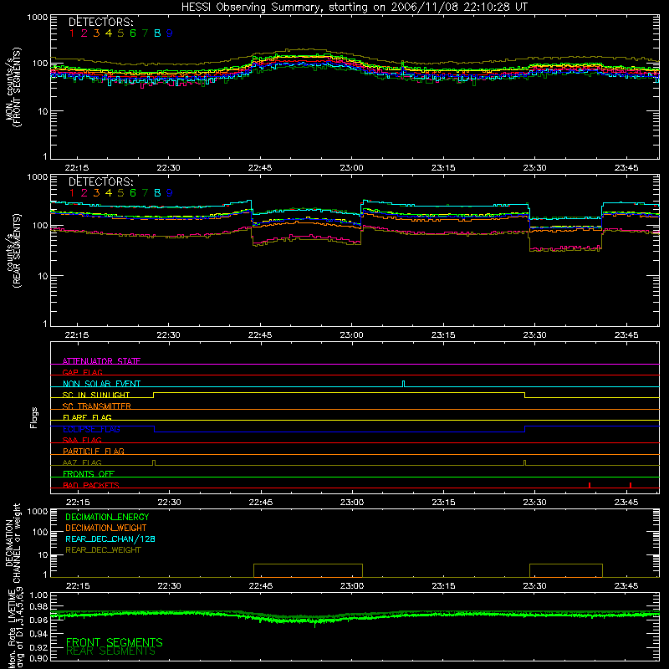This screenshot has width=669, height=669.
Task: Click the BAD_PACKETS flag label
Action: (91, 485)
